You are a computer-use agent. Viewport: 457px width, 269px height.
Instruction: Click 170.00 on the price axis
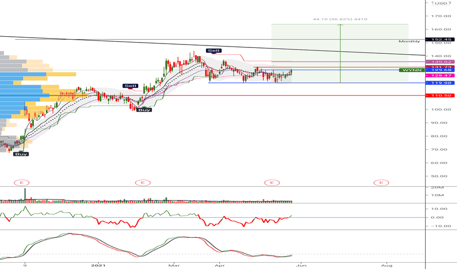[x=441, y=16]
